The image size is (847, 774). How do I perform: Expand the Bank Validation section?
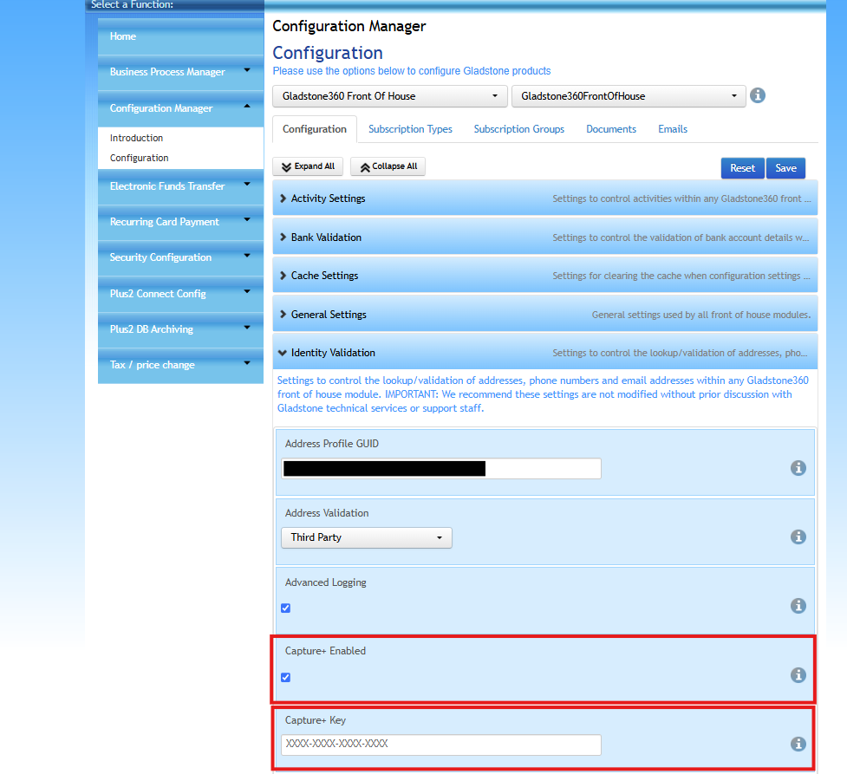tap(544, 237)
